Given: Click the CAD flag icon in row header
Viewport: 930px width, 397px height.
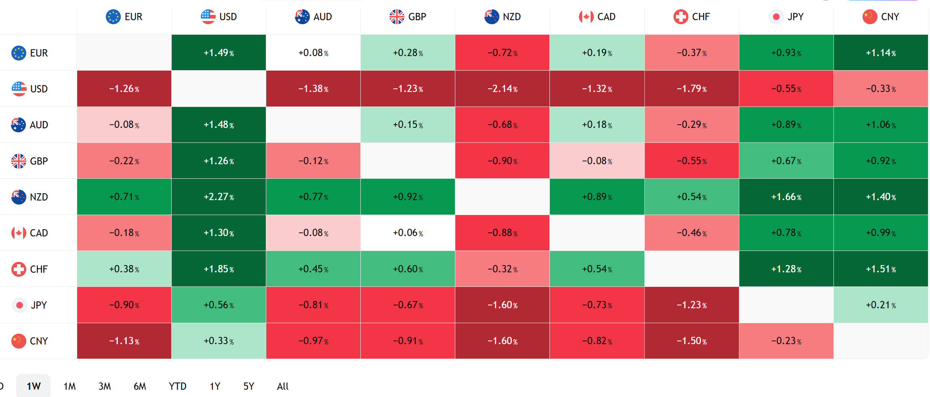Looking at the screenshot, I should (19, 233).
